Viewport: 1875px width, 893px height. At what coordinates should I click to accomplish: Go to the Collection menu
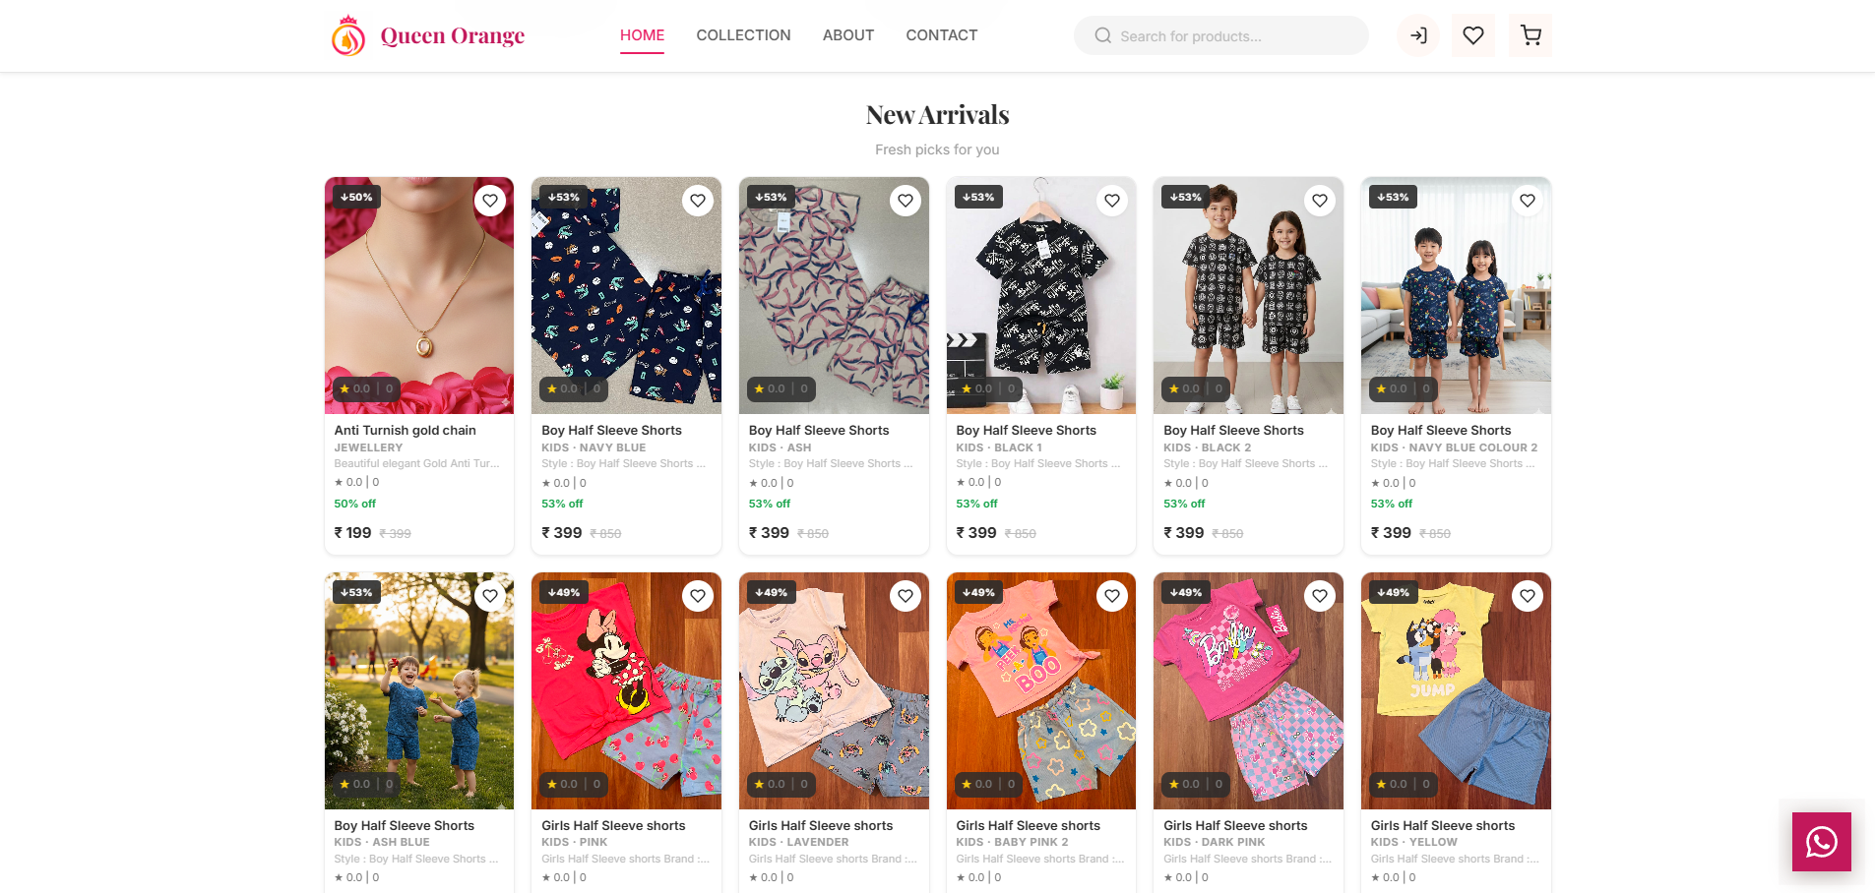click(x=743, y=35)
